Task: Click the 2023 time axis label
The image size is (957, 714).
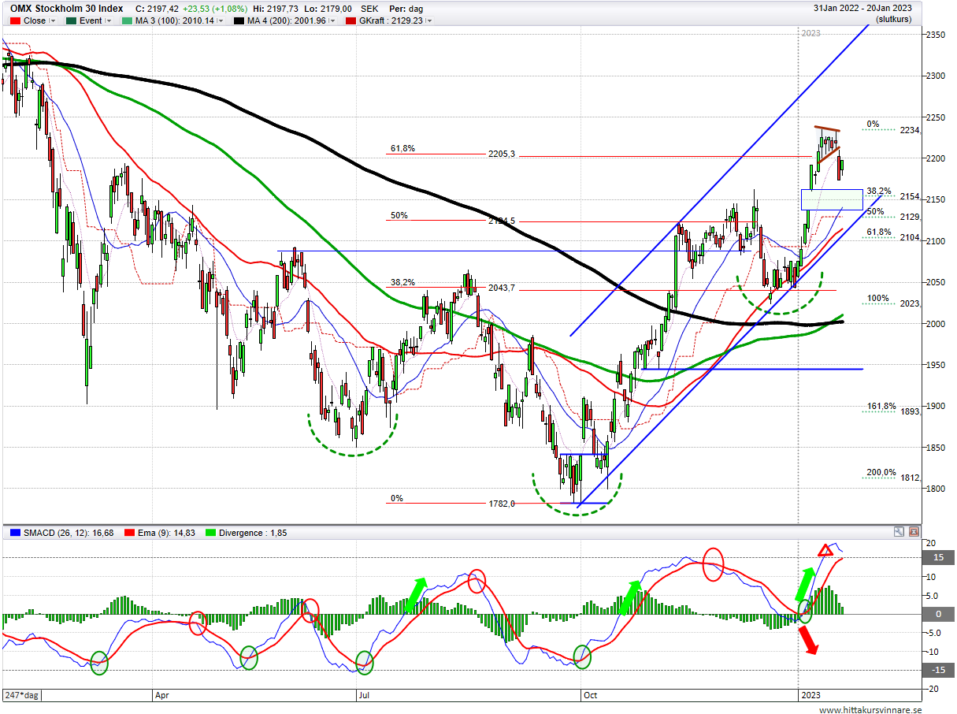Action: coord(811,696)
